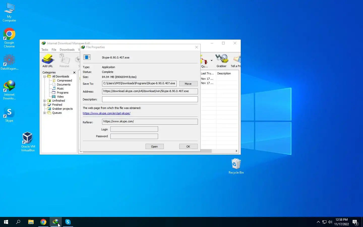Expand the Finished tree node
363x227 pixels.
(44, 105)
